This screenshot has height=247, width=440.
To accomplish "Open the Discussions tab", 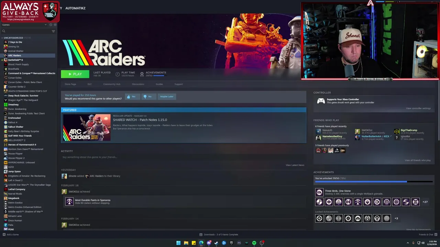I will point(138,84).
